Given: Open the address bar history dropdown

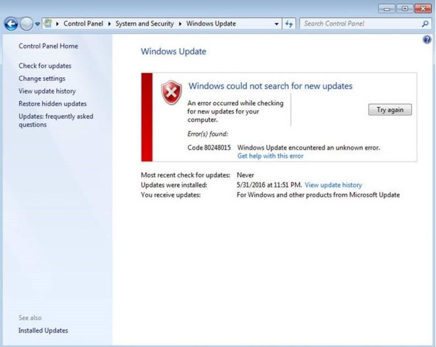Looking at the screenshot, I should tap(277, 24).
